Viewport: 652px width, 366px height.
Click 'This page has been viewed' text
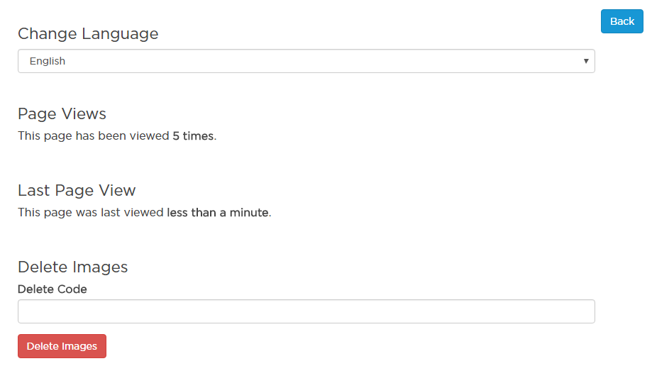click(94, 135)
